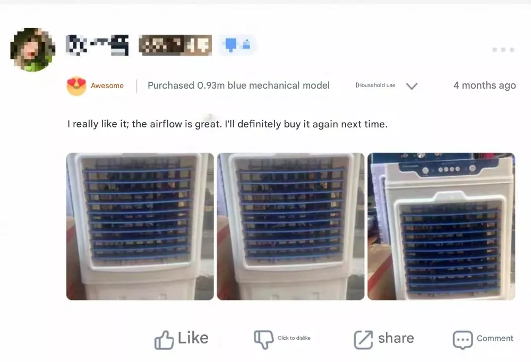Viewport: 531px width, 362px height.
Task: Open the second air cooler photo
Action: [x=290, y=226]
